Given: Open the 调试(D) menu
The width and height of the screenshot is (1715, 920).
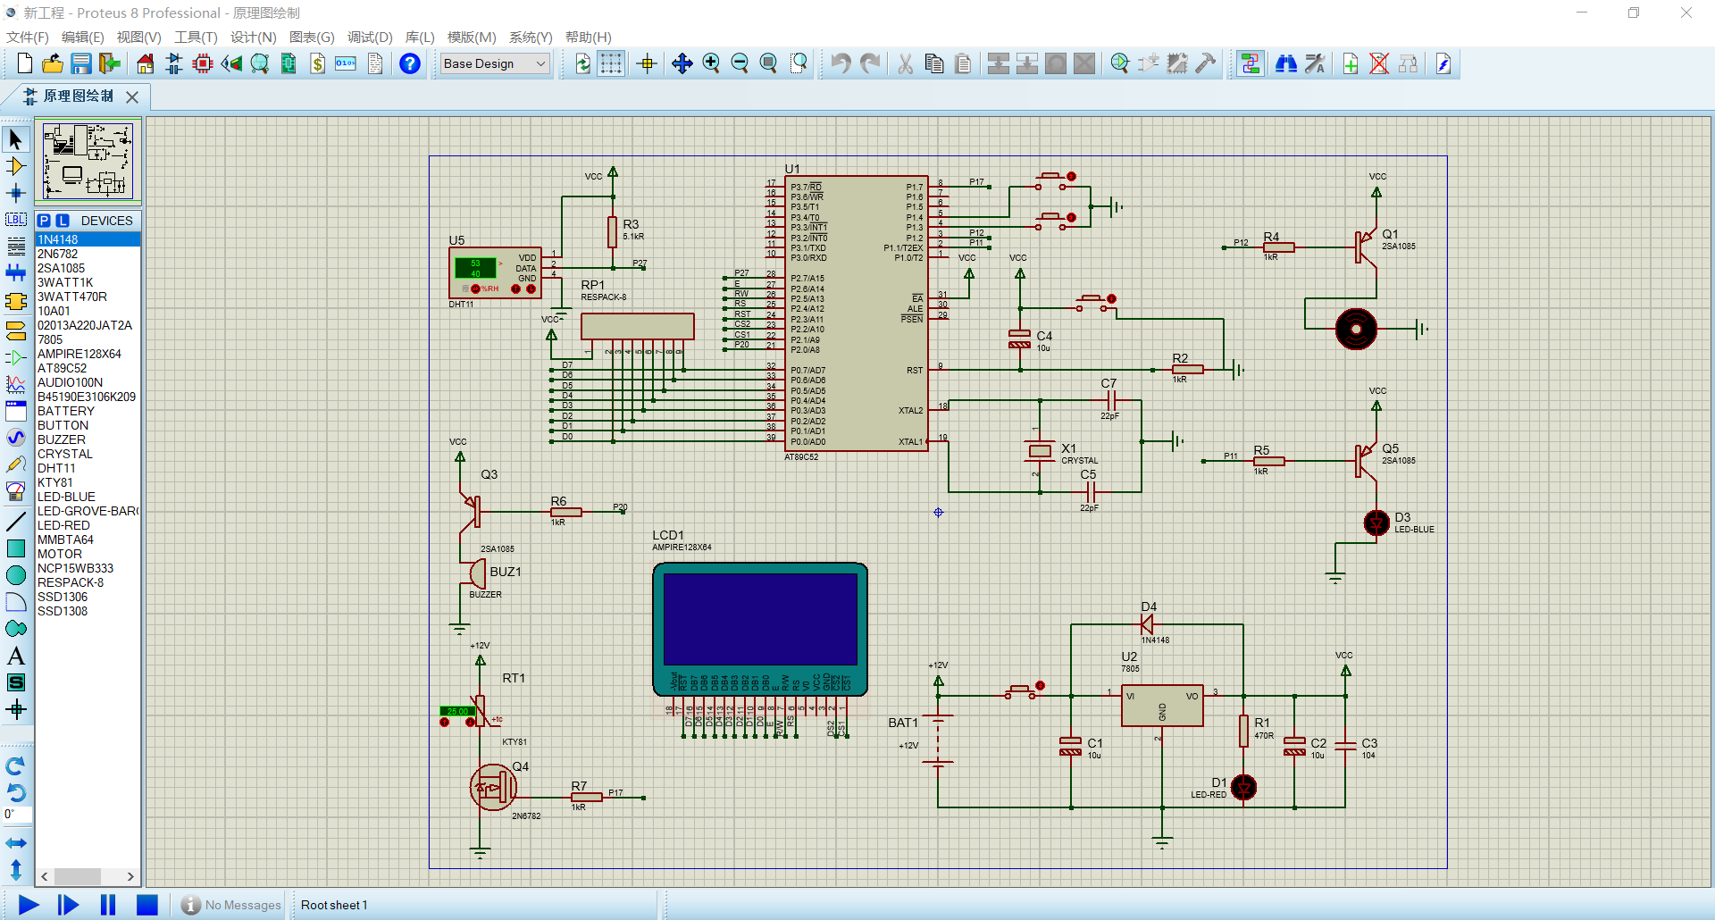Looking at the screenshot, I should tap(370, 37).
